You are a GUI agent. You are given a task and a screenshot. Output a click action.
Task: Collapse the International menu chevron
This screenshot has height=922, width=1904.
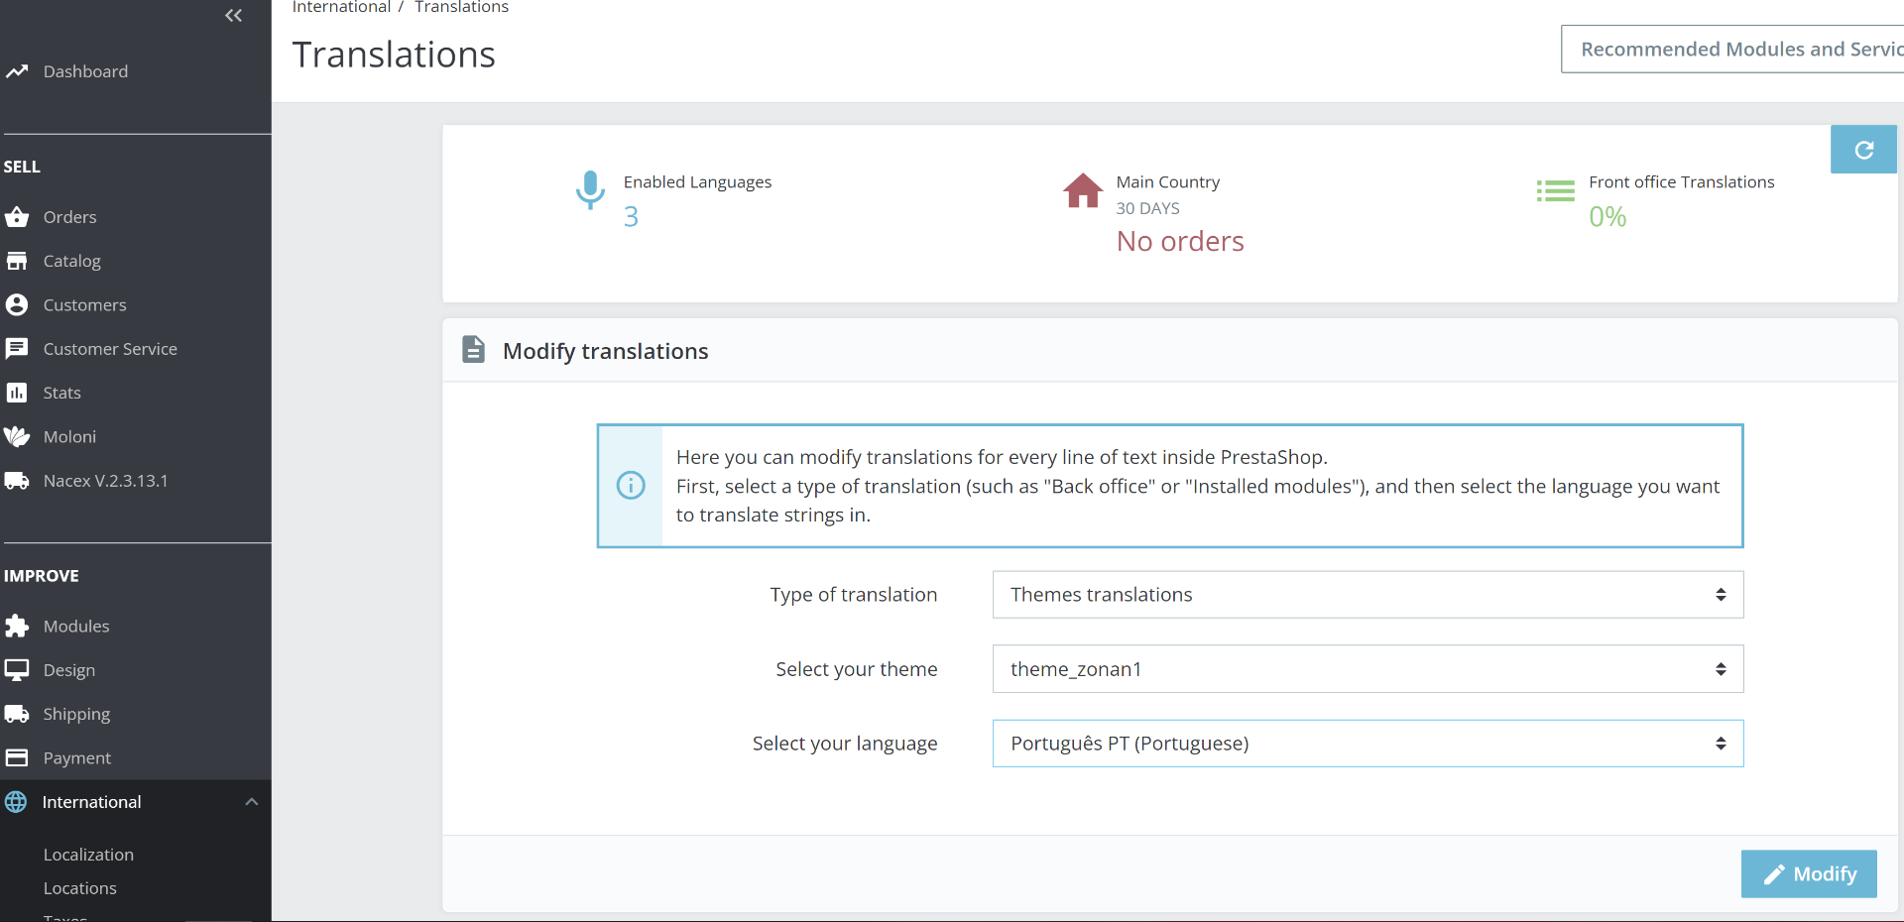tap(252, 802)
